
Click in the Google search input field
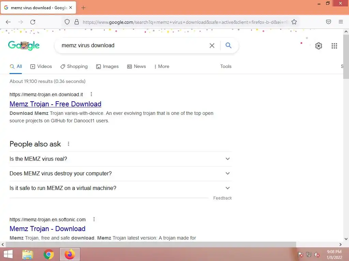click(133, 46)
